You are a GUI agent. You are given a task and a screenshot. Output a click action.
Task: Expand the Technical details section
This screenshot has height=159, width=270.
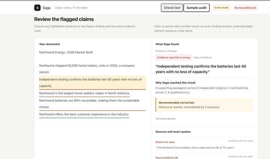point(165,119)
